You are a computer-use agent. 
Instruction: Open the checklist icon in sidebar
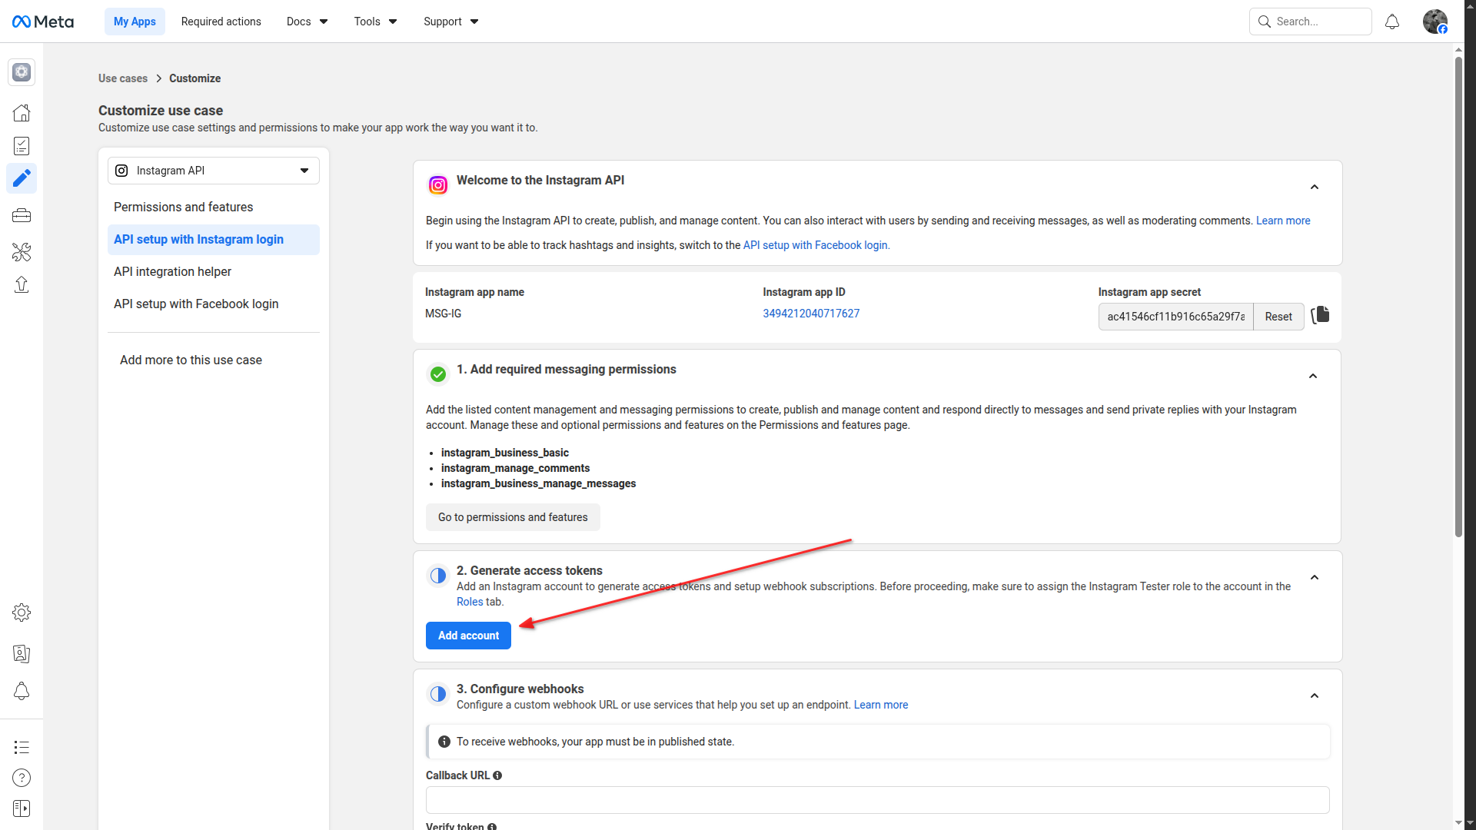22,146
